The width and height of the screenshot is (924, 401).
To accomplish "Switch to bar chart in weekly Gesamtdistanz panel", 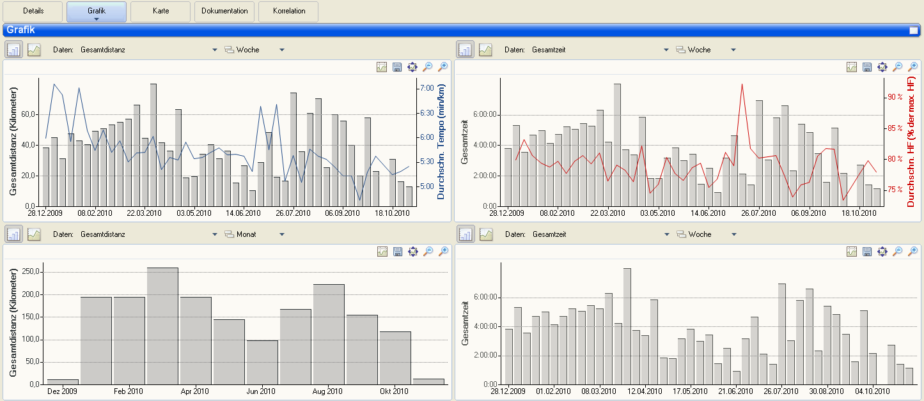I will (x=14, y=49).
